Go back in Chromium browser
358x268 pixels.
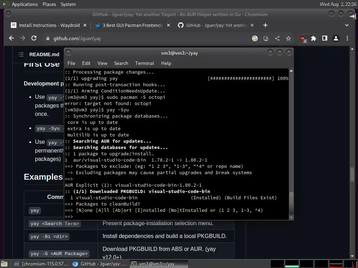point(12,38)
